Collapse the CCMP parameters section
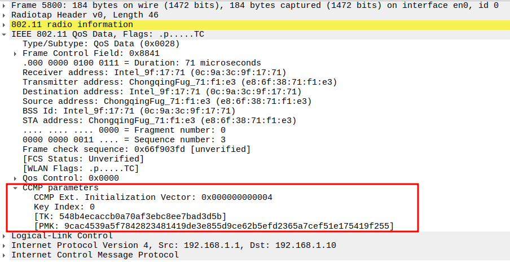510x262 pixels. click(16, 187)
